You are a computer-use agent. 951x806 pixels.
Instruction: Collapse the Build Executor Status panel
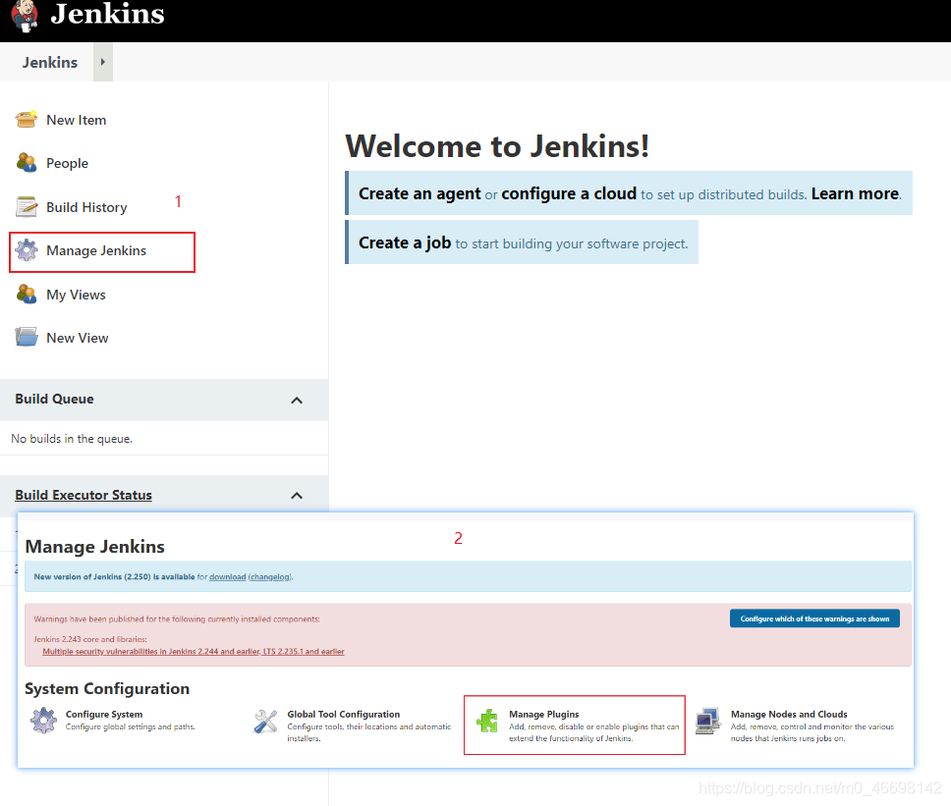[x=297, y=496]
